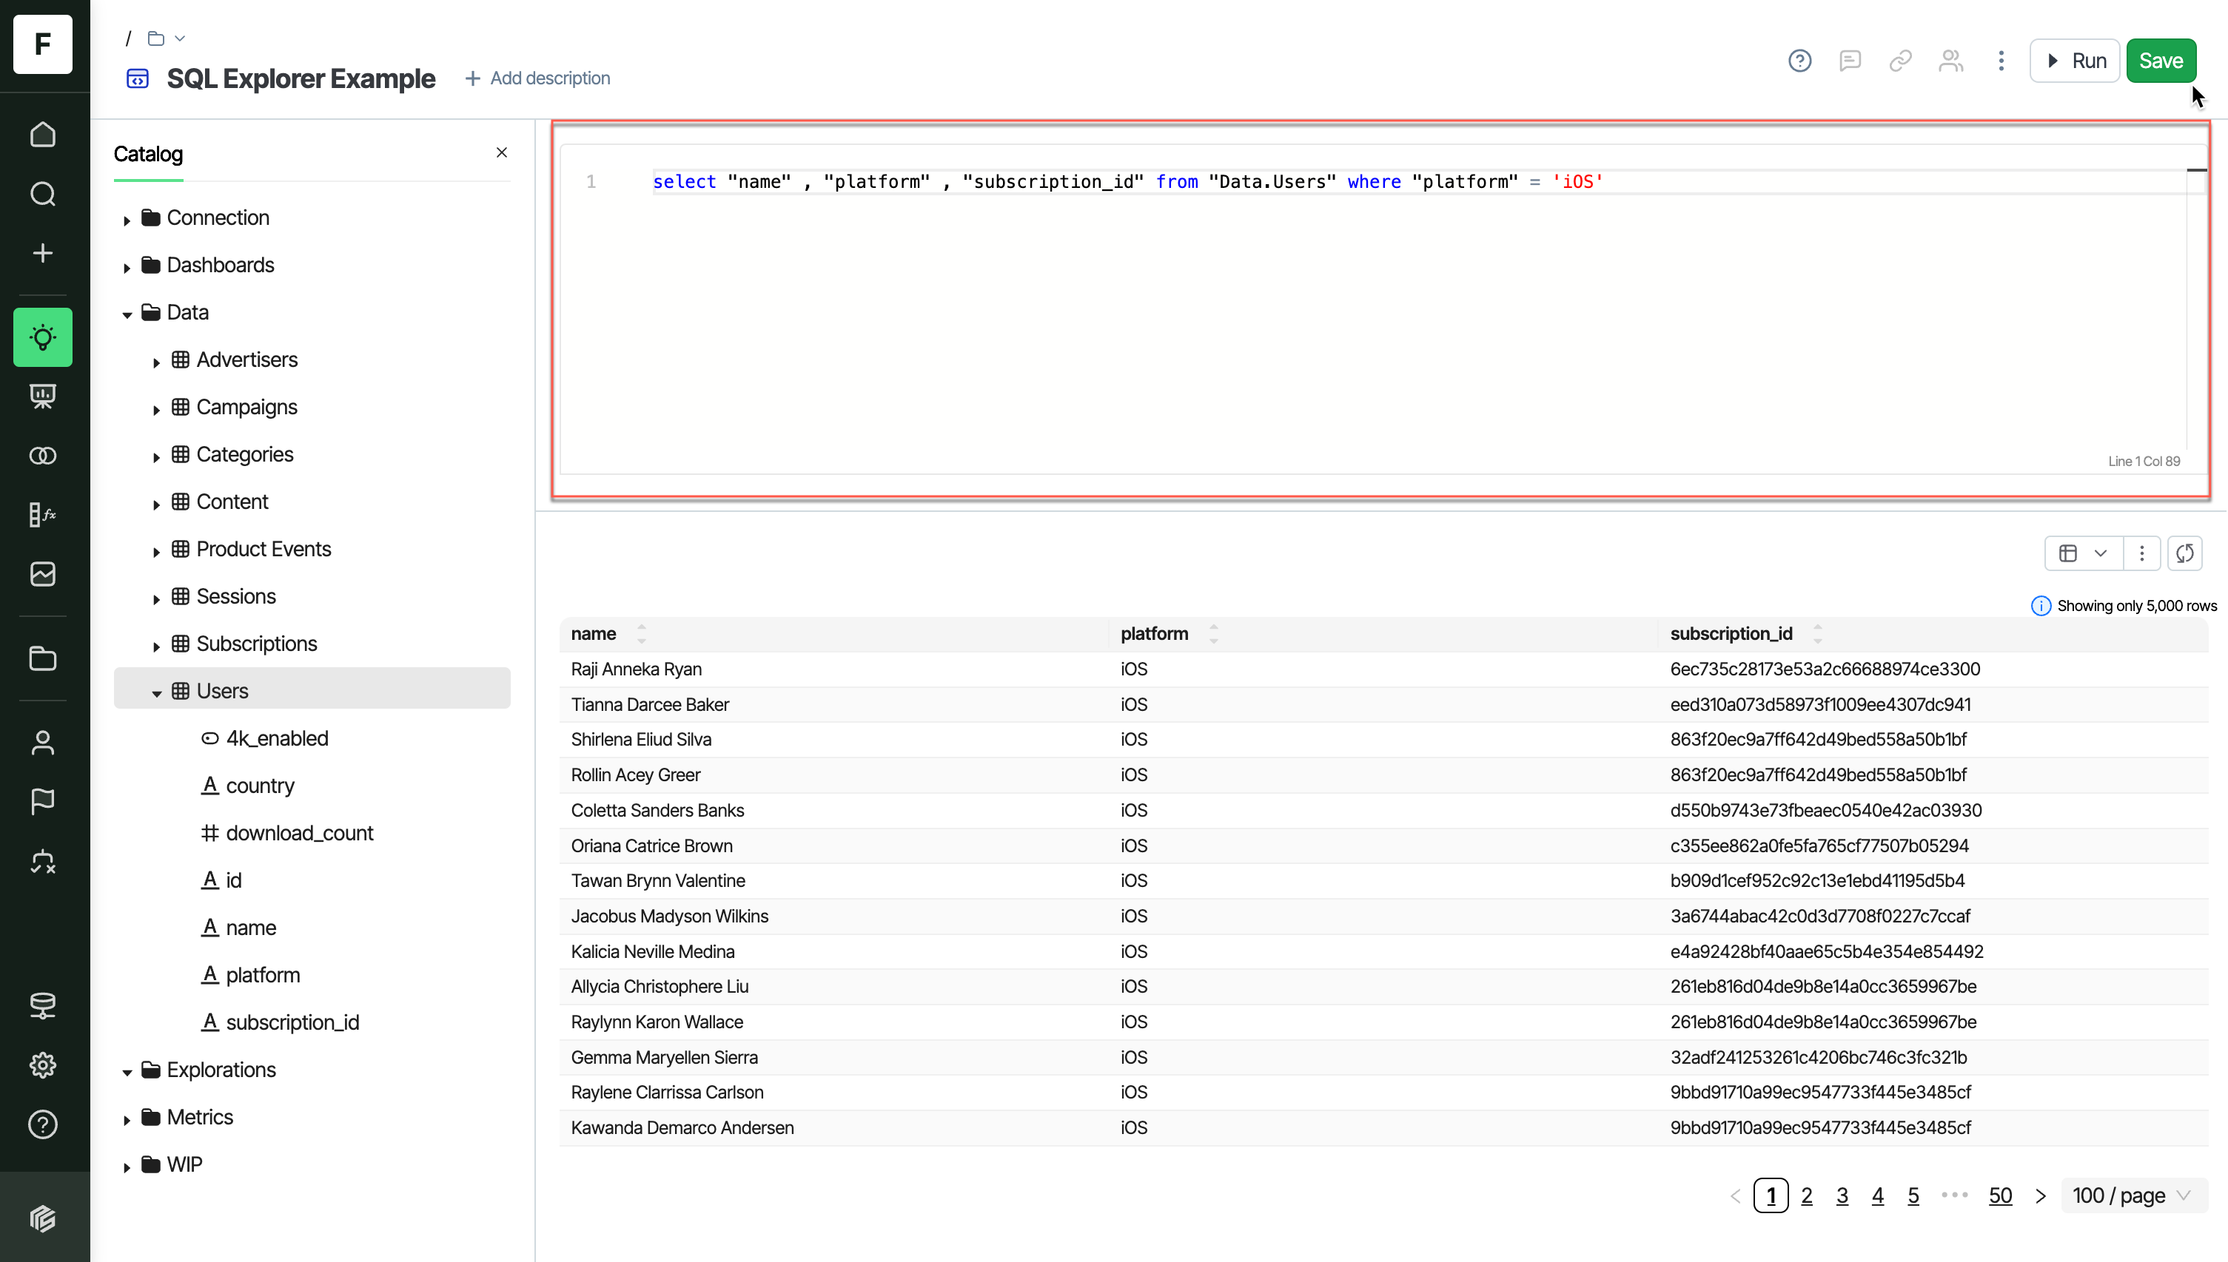The height and width of the screenshot is (1262, 2228).
Task: Expand the WIP folder
Action: coord(127,1166)
